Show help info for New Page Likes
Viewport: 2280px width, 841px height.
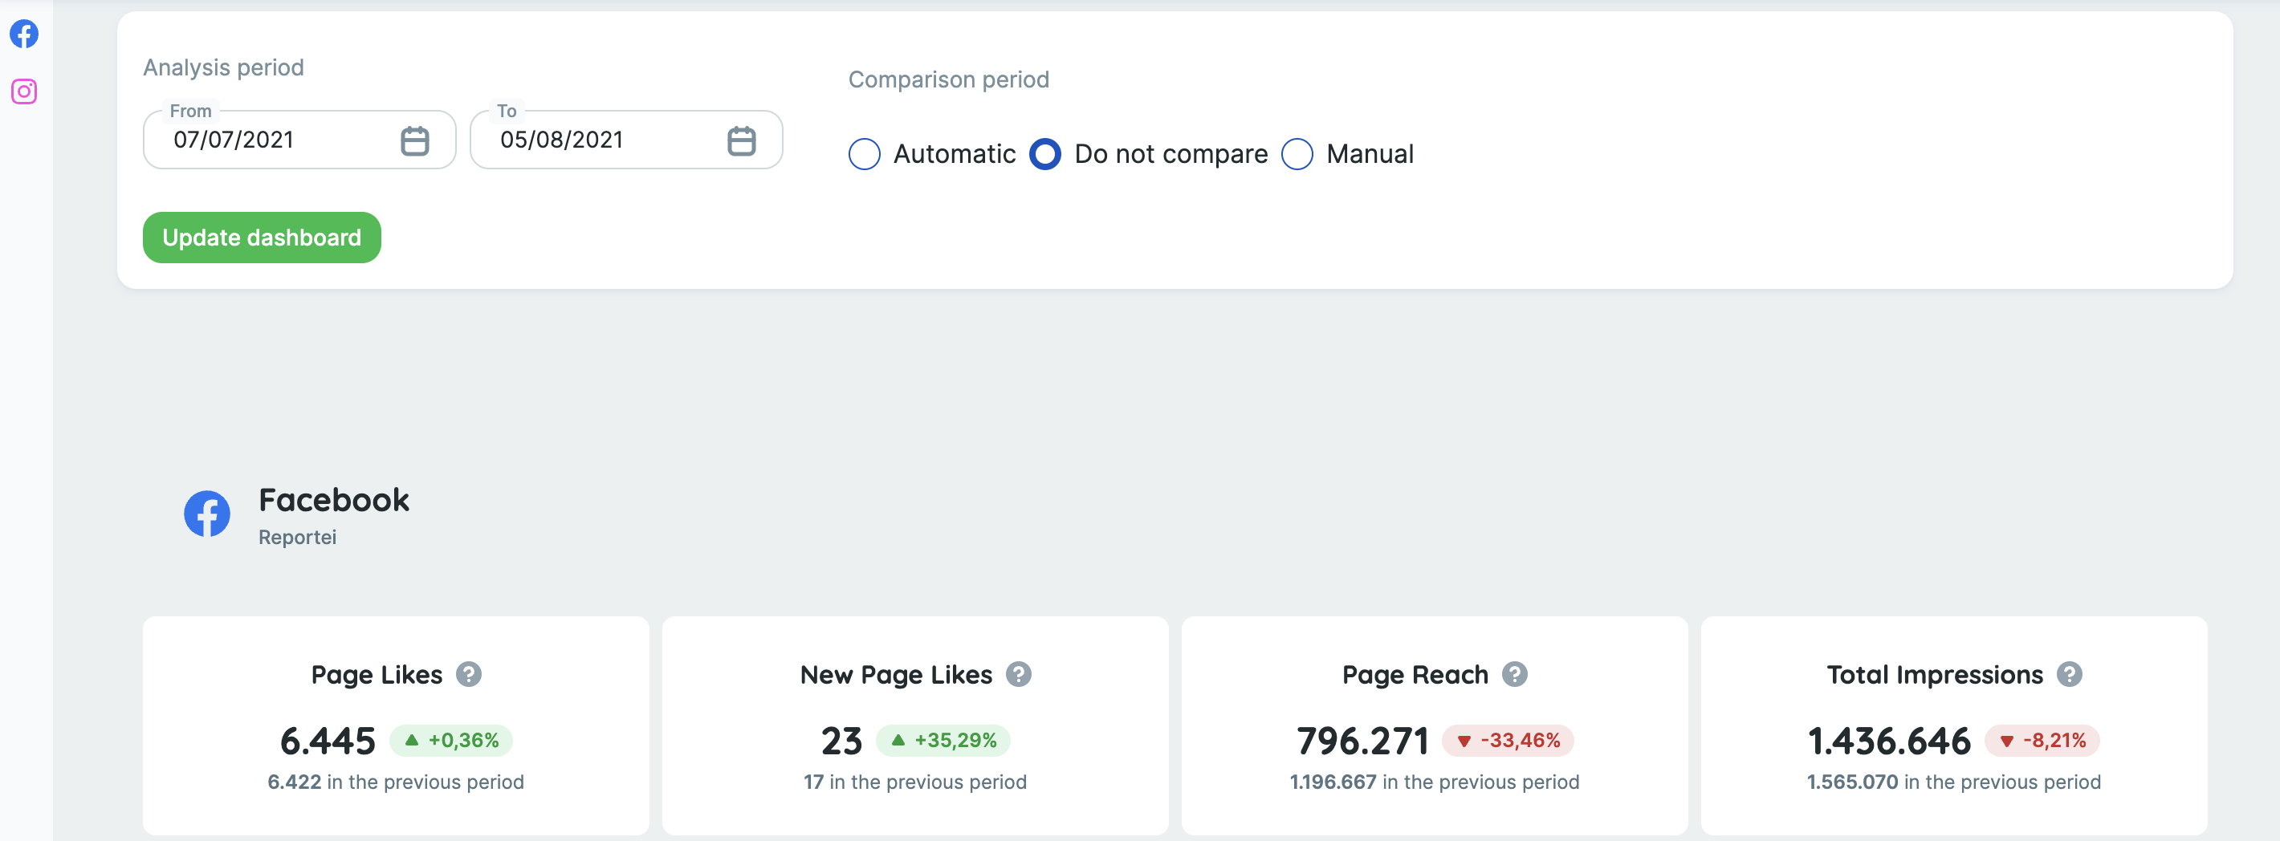1020,674
